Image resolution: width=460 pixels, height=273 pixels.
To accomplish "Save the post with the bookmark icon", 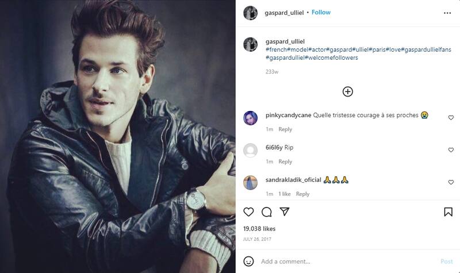I will pyautogui.click(x=448, y=212).
